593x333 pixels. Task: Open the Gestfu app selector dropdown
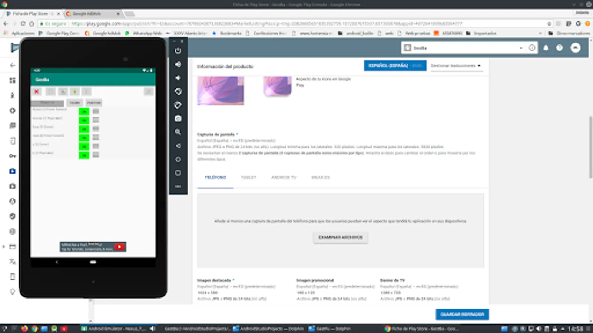[463, 48]
